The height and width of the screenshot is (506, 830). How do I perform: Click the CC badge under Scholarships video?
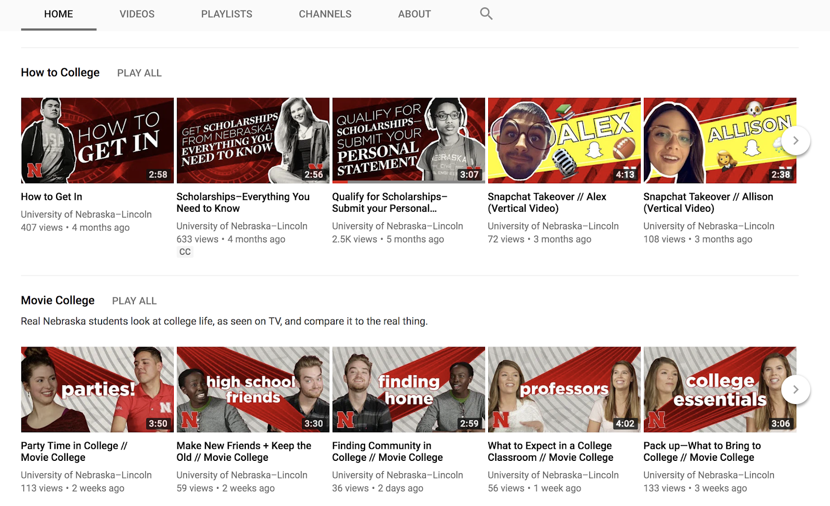[x=185, y=252]
